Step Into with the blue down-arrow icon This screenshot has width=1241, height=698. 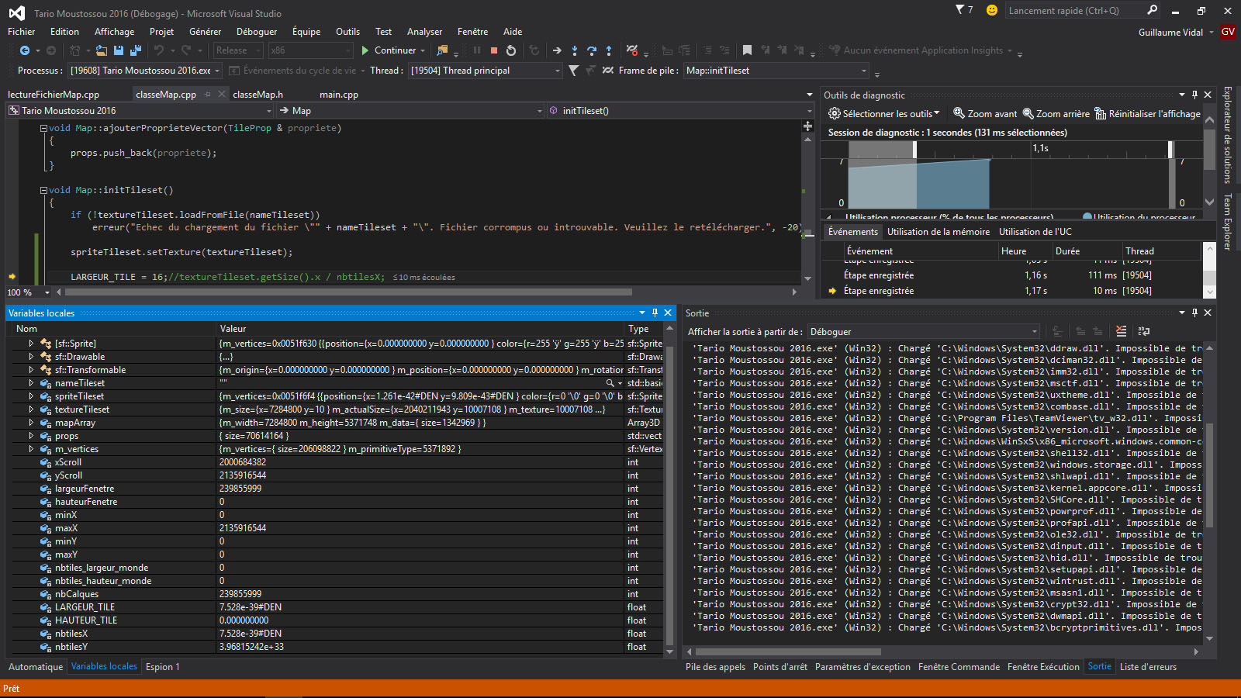(575, 50)
